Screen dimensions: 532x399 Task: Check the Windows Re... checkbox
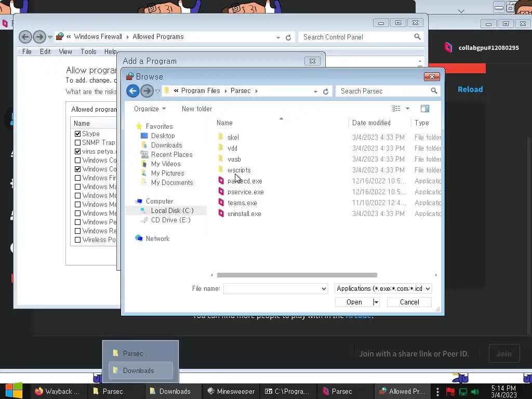[78, 231]
